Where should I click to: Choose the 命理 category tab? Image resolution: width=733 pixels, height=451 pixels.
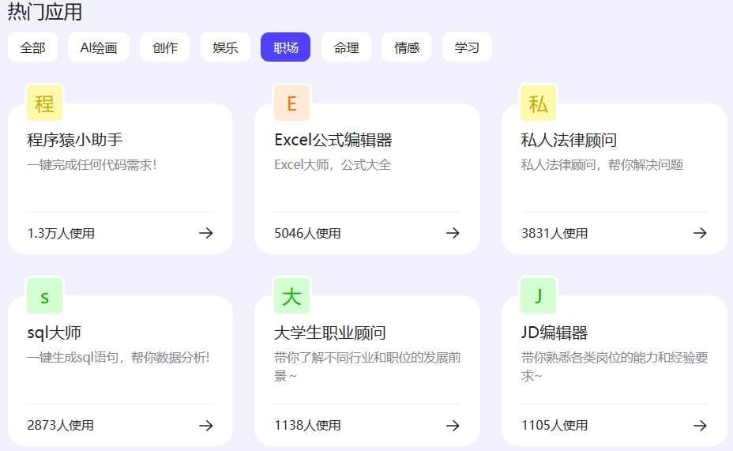point(346,47)
